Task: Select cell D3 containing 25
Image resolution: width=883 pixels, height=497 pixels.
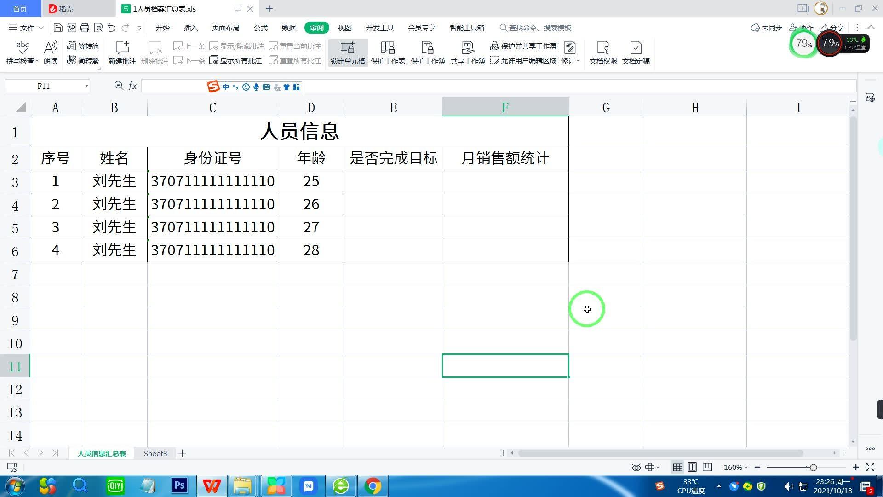Action: point(311,181)
